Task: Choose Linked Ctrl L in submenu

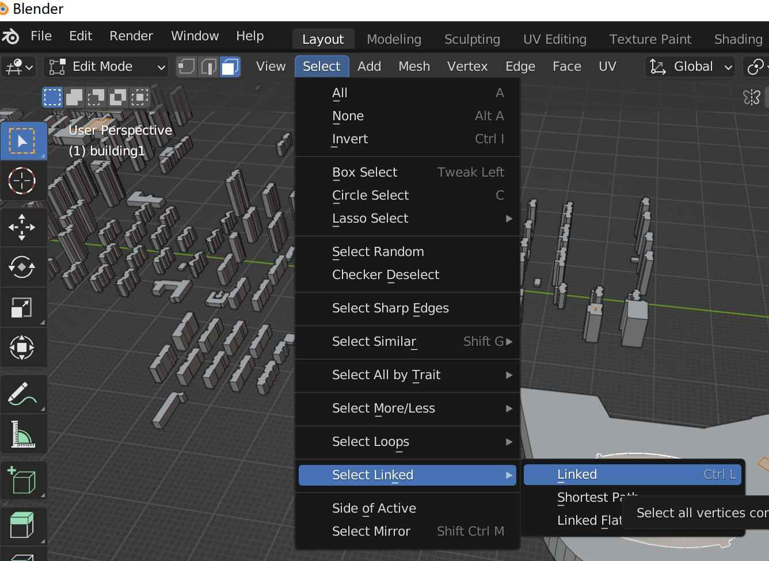Action: [633, 475]
